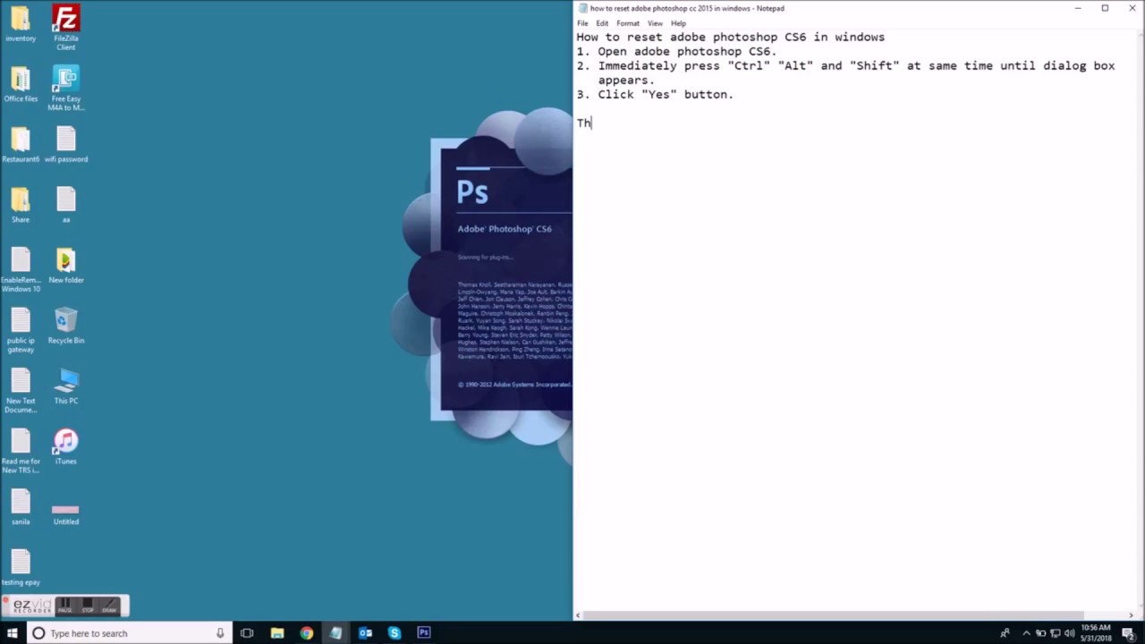The height and width of the screenshot is (644, 1145).
Task: Select the sanila file icon
Action: coord(21,507)
